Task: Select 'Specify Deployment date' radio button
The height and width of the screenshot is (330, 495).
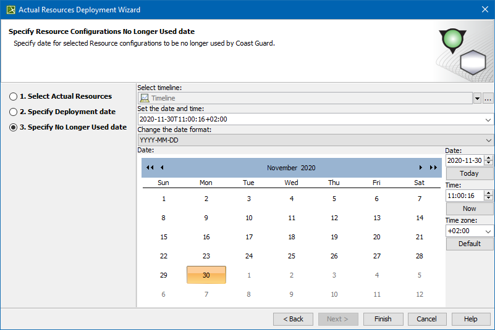Action: click(14, 112)
